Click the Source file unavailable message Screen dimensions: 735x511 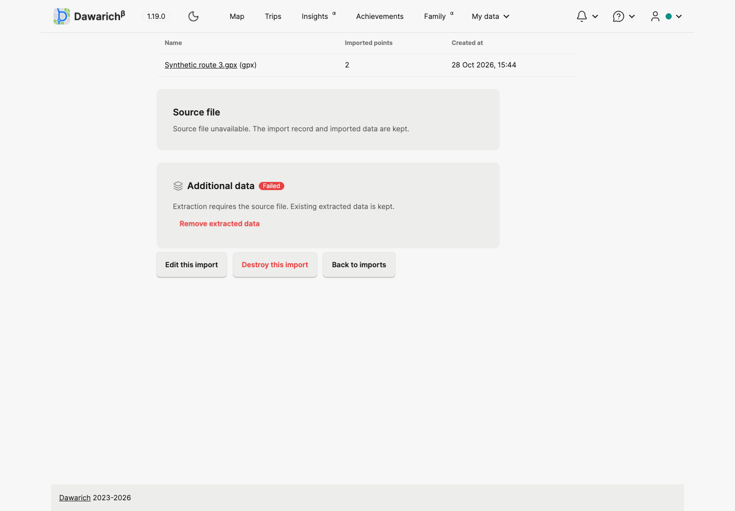click(291, 129)
